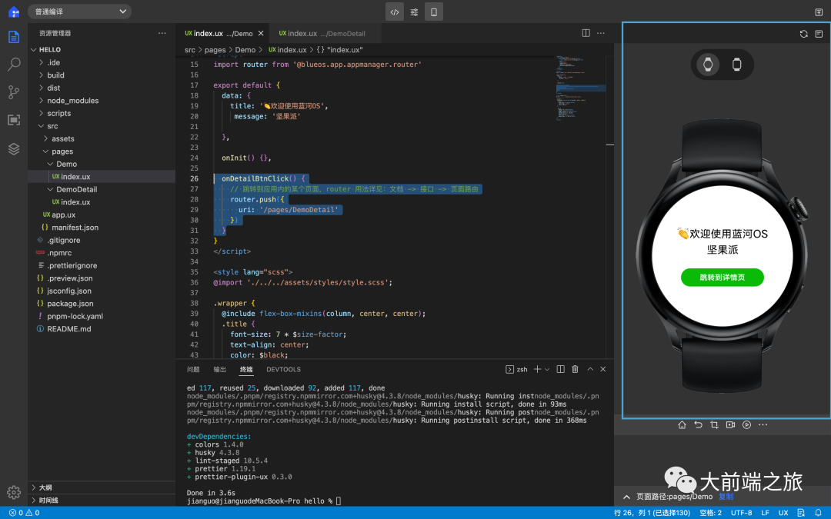Open notifications bell in status bar
The image size is (831, 519).
pyautogui.click(x=818, y=513)
